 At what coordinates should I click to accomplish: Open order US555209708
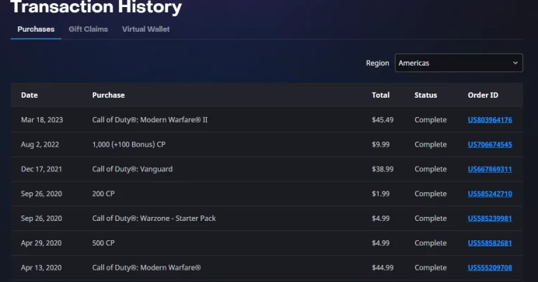[x=490, y=267]
